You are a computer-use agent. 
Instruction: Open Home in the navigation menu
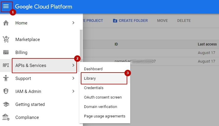[x=21, y=23]
